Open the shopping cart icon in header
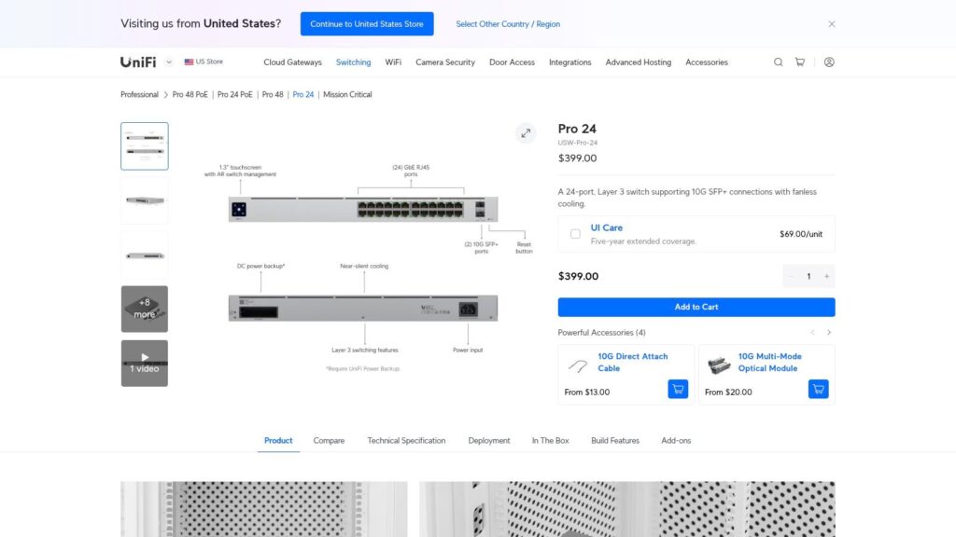 800,62
